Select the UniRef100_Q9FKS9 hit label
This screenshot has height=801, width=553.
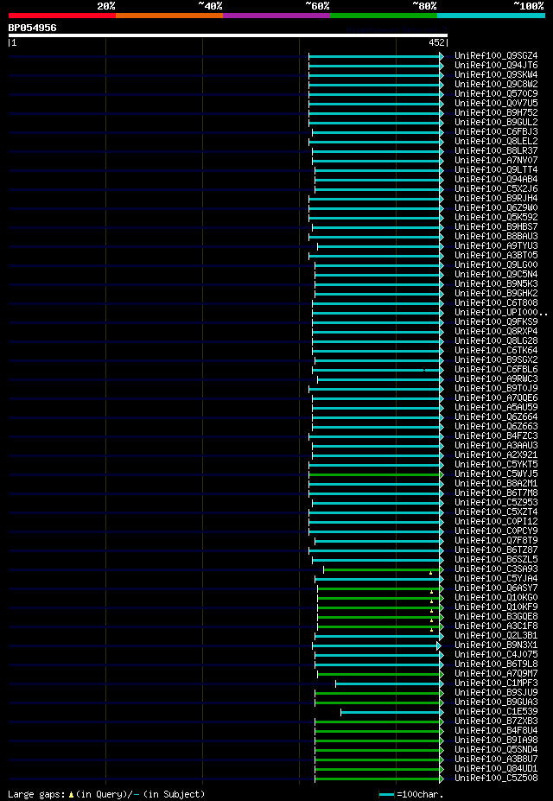pos(496,321)
